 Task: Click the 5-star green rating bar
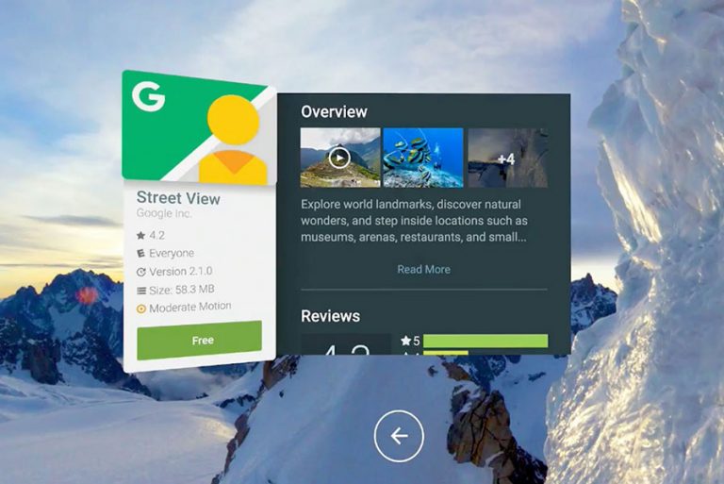point(485,341)
